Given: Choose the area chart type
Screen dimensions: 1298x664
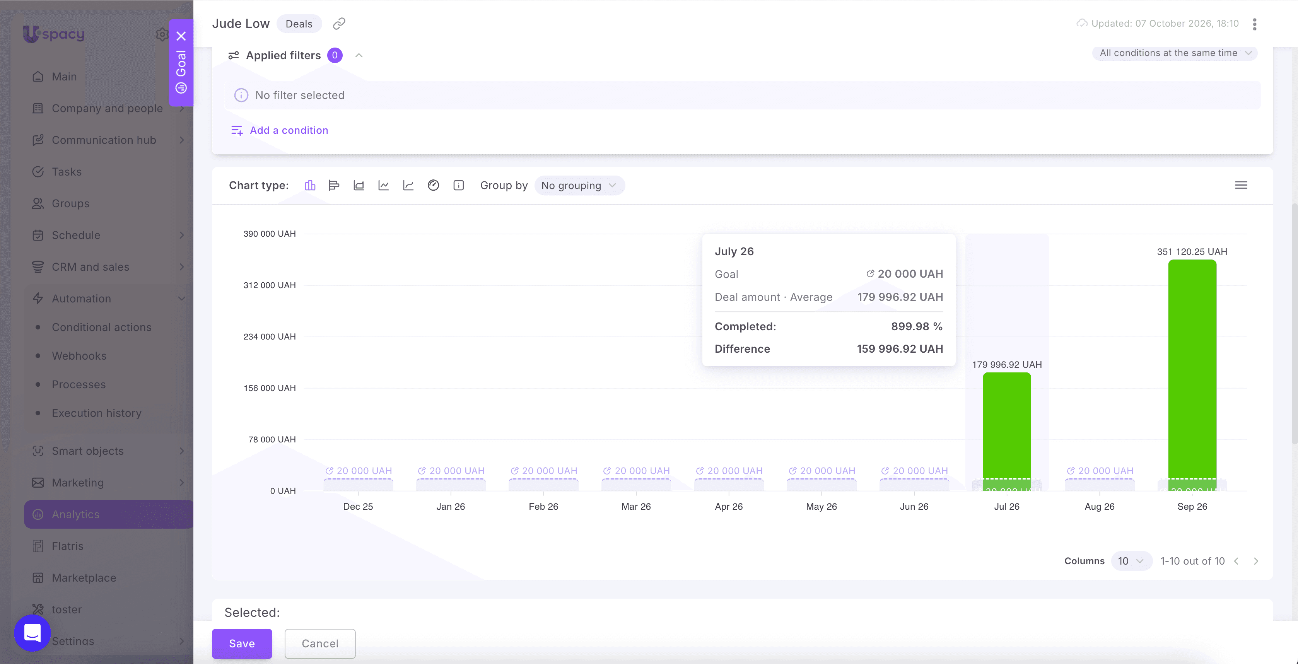Looking at the screenshot, I should (x=359, y=185).
